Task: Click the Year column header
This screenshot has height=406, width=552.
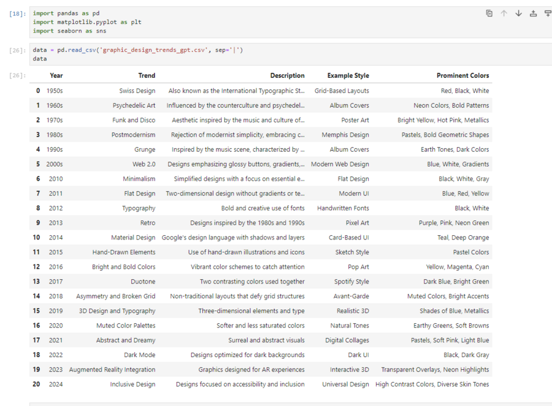Action: tap(56, 76)
